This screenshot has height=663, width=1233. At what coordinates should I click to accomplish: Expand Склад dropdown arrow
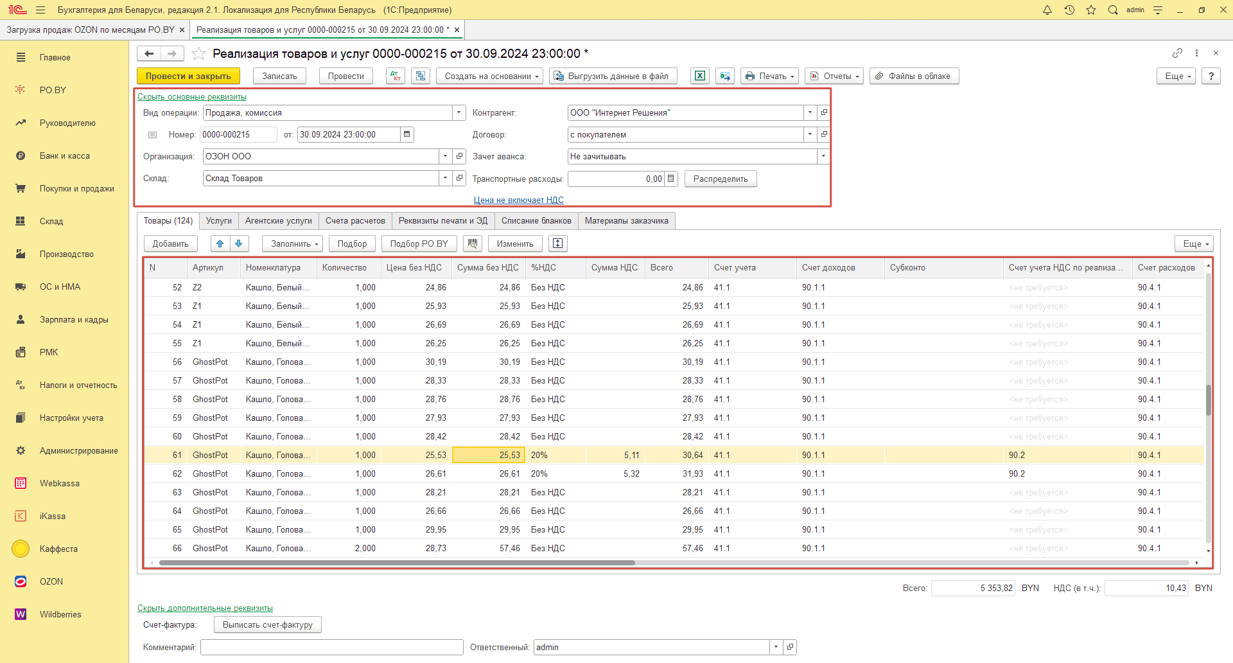[x=446, y=178]
